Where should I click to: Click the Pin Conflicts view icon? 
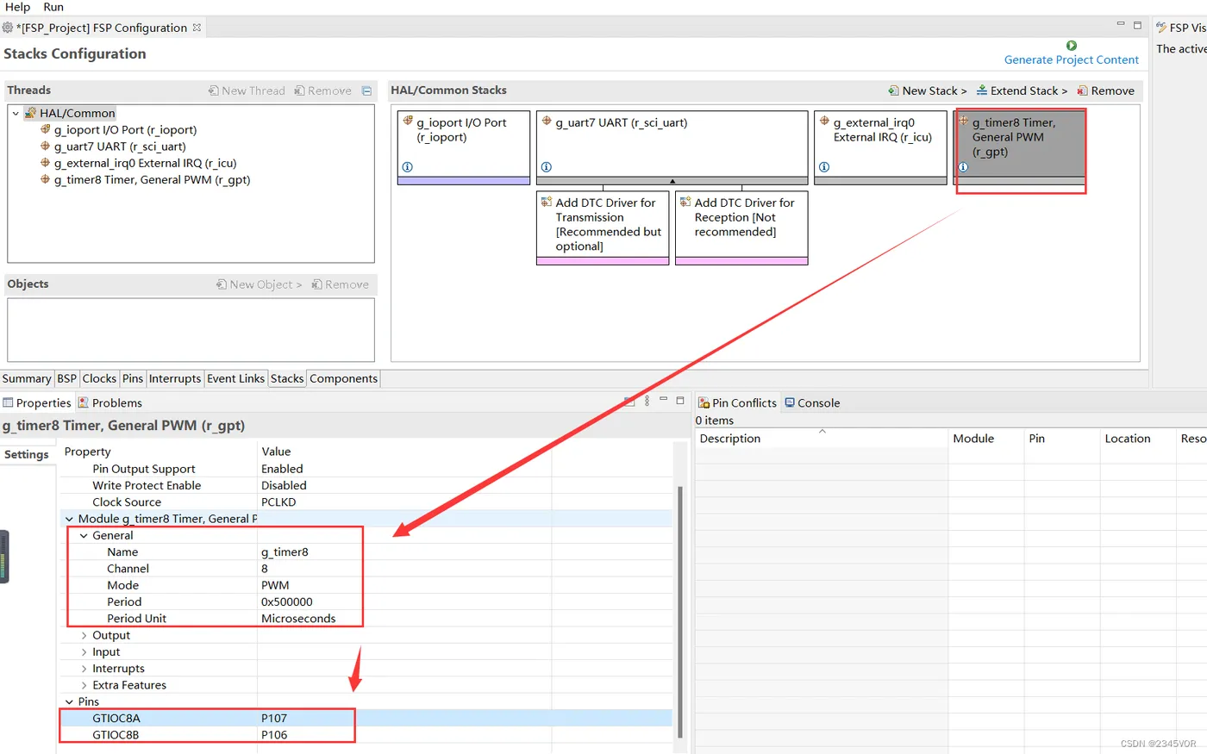704,402
